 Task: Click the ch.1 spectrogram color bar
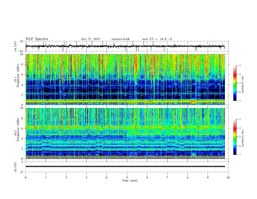point(235,83)
